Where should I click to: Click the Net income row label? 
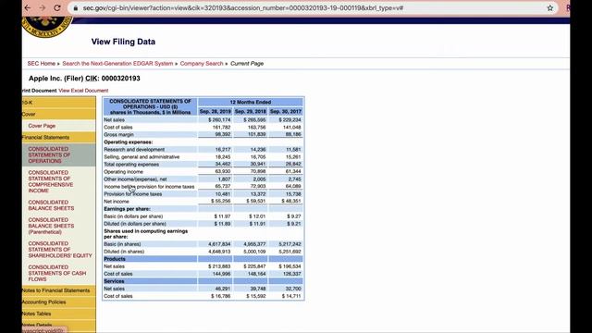pyautogui.click(x=117, y=202)
